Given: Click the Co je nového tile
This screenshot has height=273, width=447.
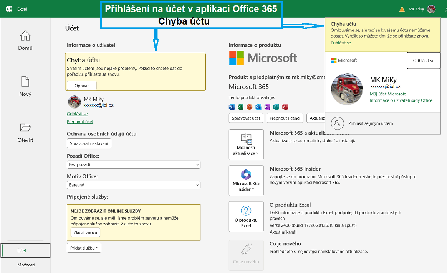Looking at the screenshot, I should [x=246, y=255].
